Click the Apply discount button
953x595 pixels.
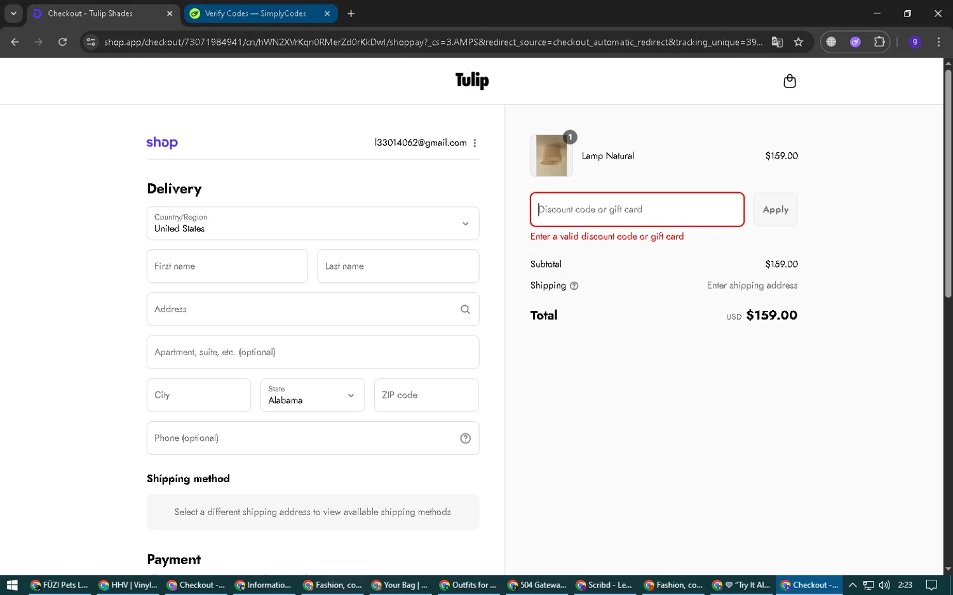775,209
